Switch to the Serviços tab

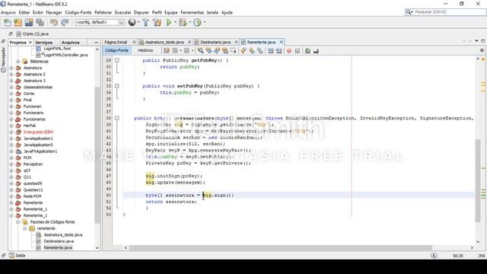point(44,43)
